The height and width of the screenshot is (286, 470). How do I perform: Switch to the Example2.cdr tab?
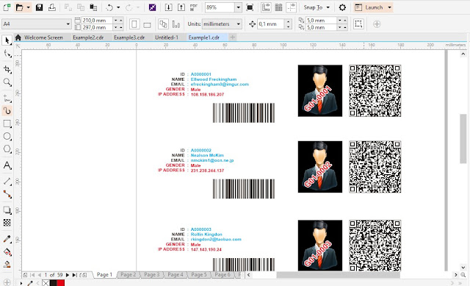(88, 37)
